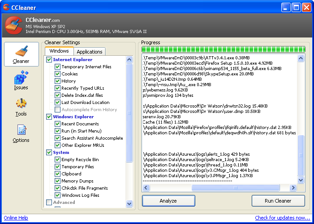Open the Online Help link
314x224 pixels.
point(16,218)
